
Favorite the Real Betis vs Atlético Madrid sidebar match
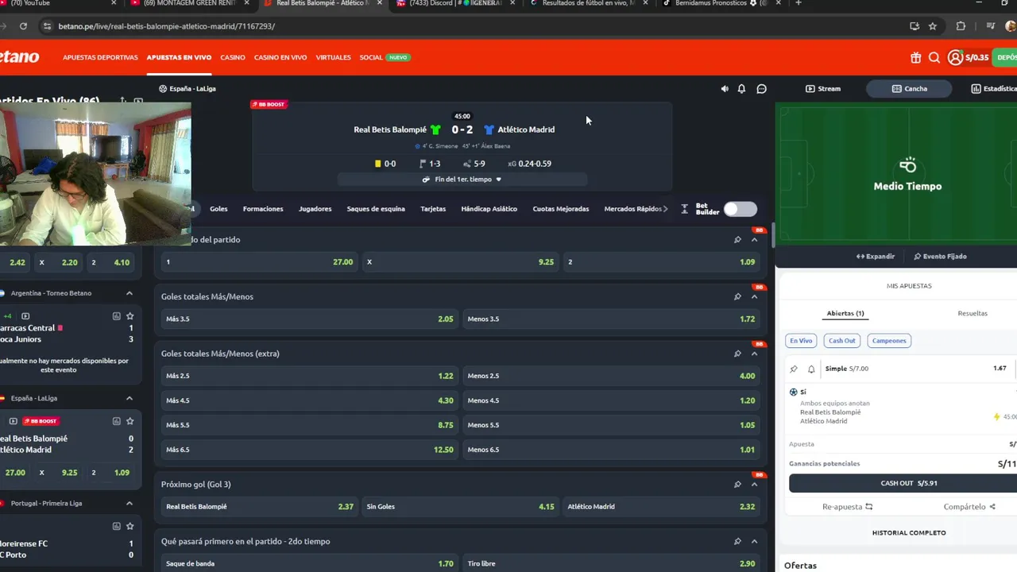tap(130, 421)
